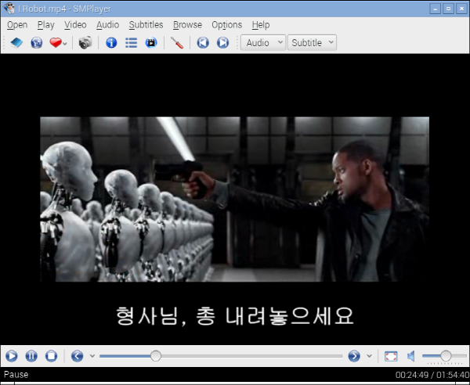Open the Video menu
Viewport: 470px width, 385px height.
coord(75,25)
